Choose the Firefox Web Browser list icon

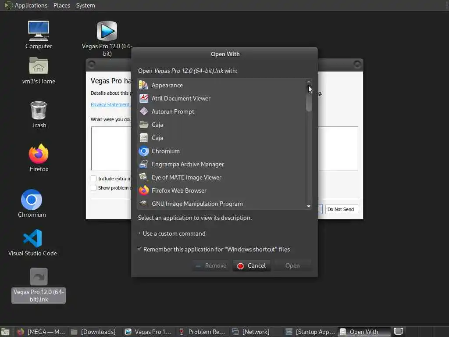143,190
